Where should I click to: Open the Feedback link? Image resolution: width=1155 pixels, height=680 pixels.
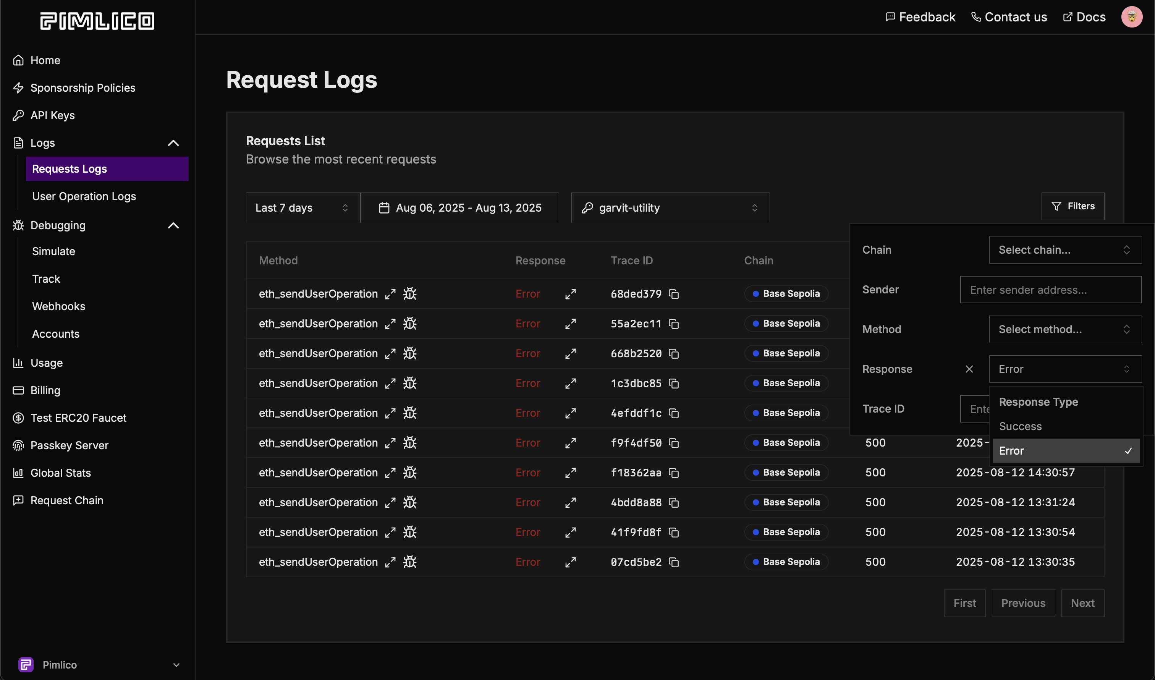(x=921, y=17)
